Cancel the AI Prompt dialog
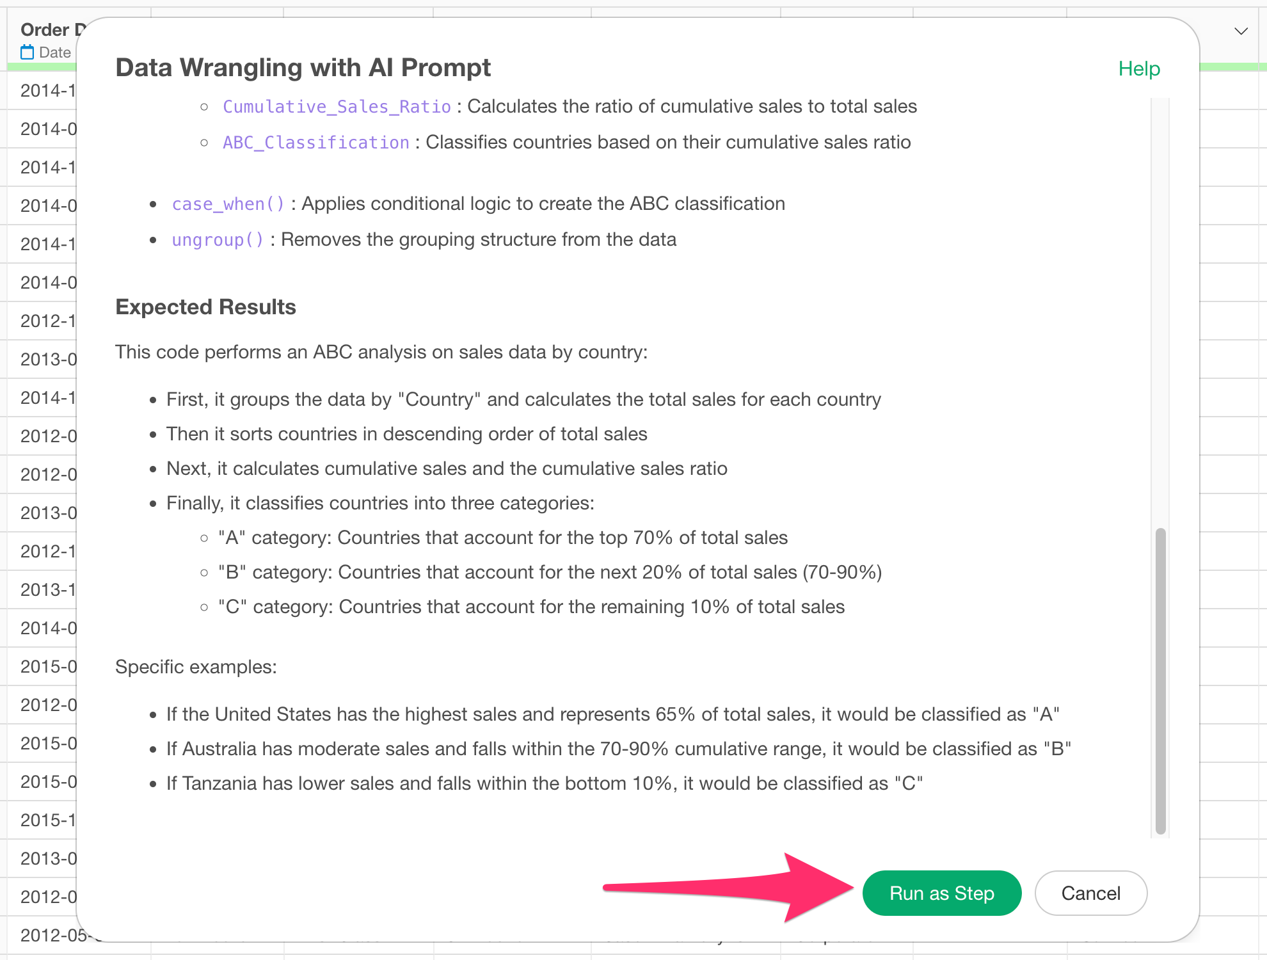 1090,893
